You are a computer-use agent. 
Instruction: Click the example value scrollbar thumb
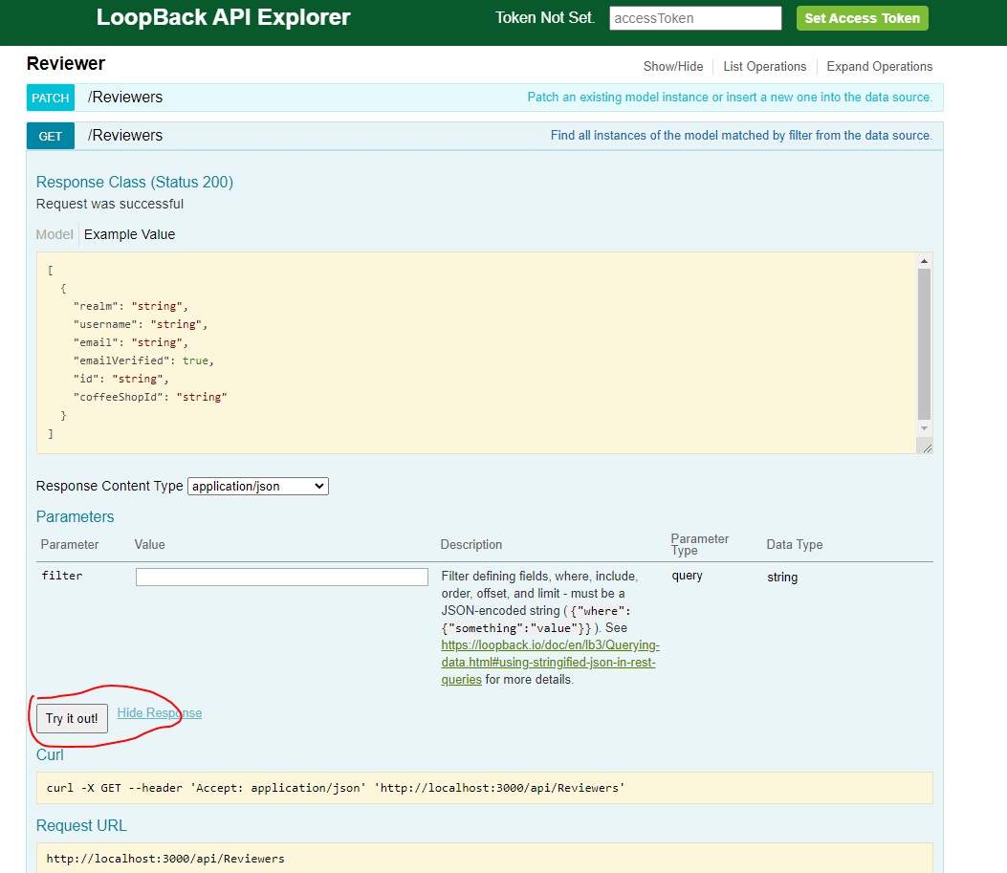924,343
